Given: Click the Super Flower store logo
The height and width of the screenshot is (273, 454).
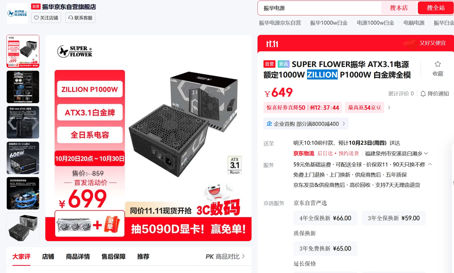Looking at the screenshot, I should 17,13.
